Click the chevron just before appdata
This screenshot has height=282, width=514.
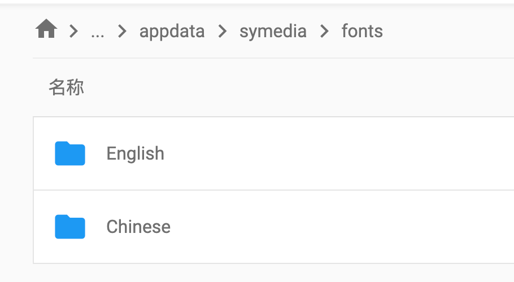point(122,32)
